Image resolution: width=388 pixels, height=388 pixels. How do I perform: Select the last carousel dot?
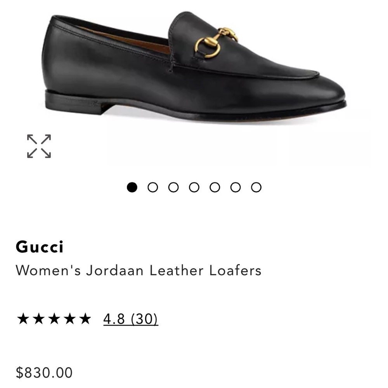tap(255, 187)
